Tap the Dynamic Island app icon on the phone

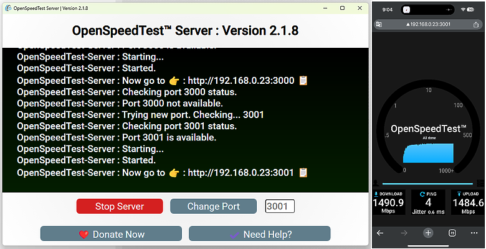tap(406, 9)
